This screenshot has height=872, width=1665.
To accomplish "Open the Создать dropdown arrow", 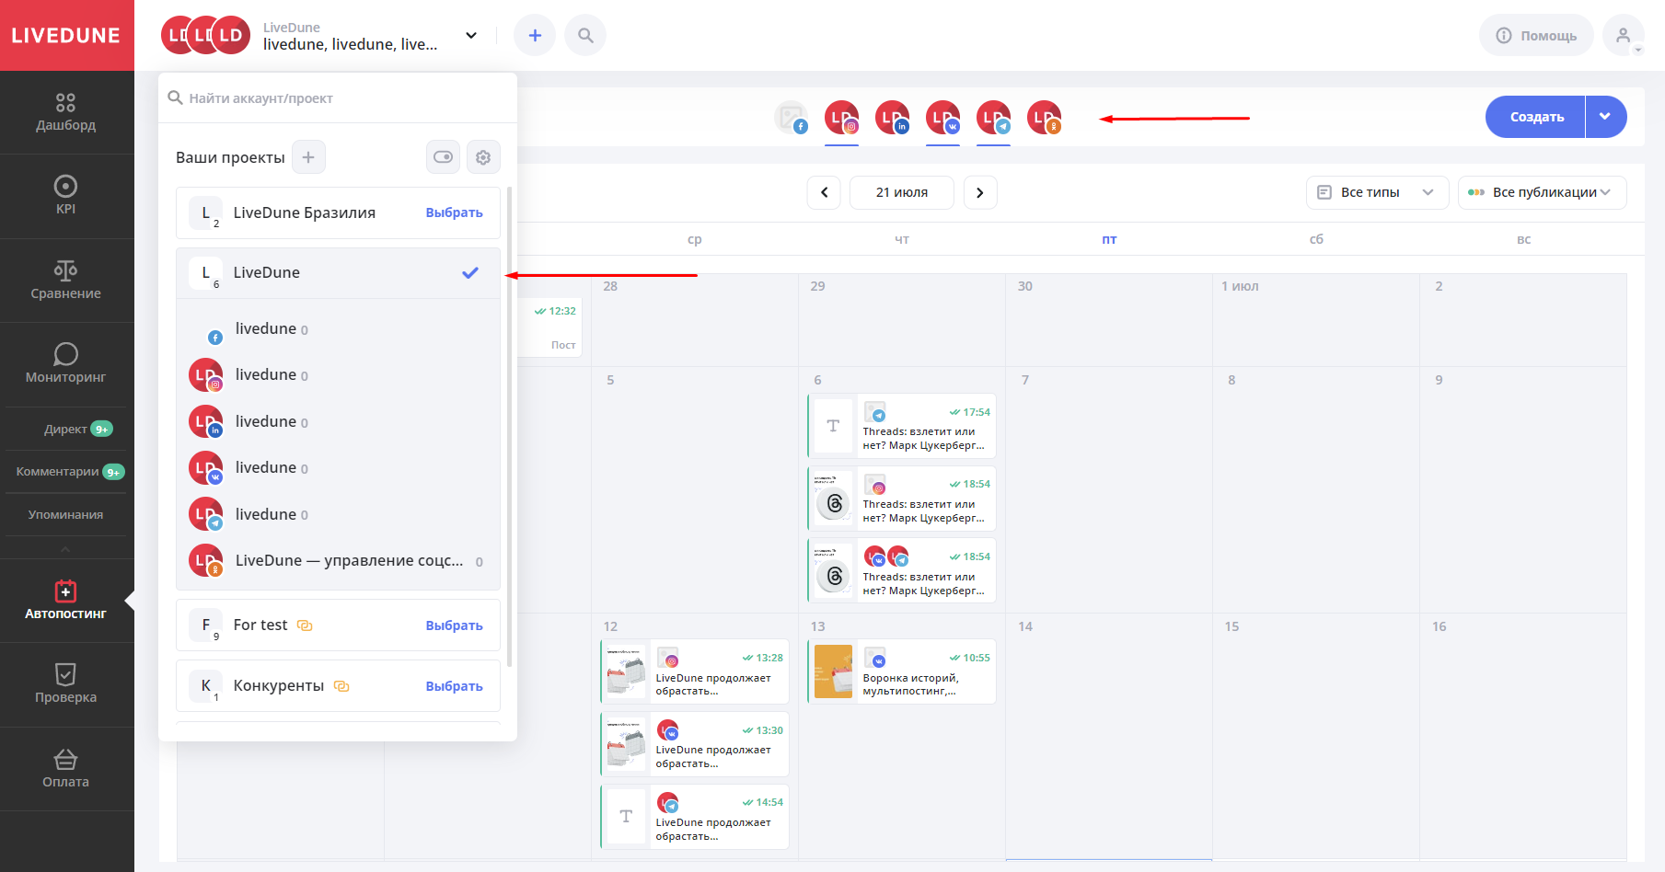I will pyautogui.click(x=1605, y=117).
